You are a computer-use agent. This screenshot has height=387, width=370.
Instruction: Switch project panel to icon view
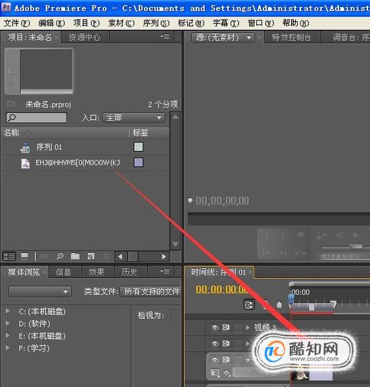(x=24, y=257)
